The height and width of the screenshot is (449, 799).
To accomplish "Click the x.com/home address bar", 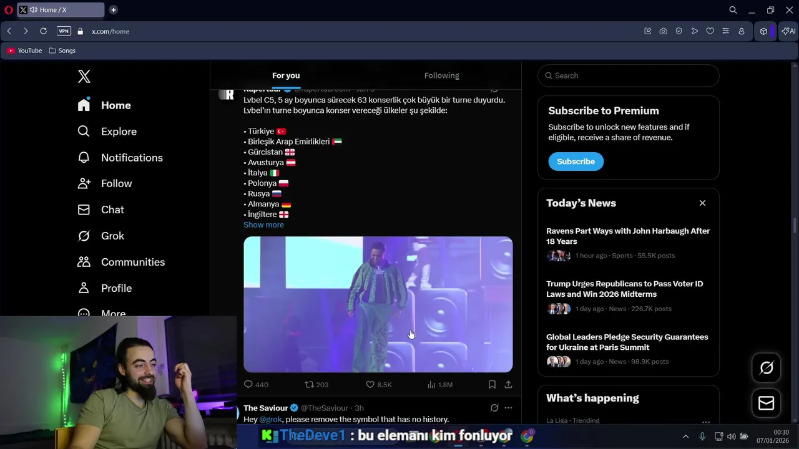I will (110, 31).
